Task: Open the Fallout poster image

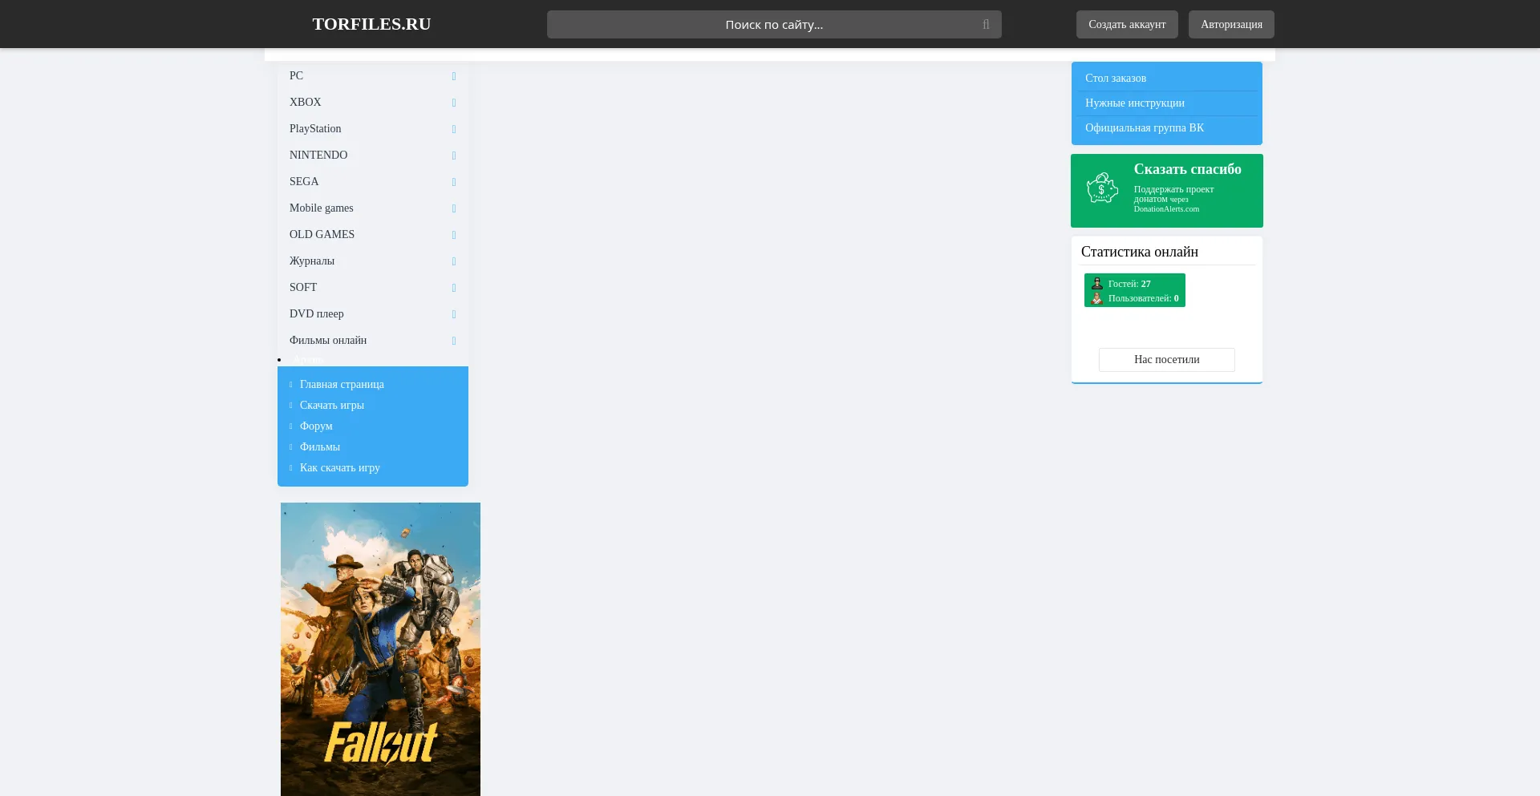Action: click(380, 649)
